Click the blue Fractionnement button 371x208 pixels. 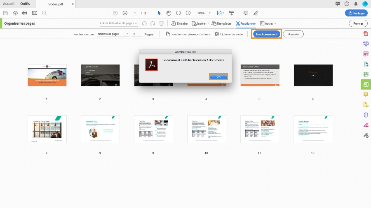(266, 34)
